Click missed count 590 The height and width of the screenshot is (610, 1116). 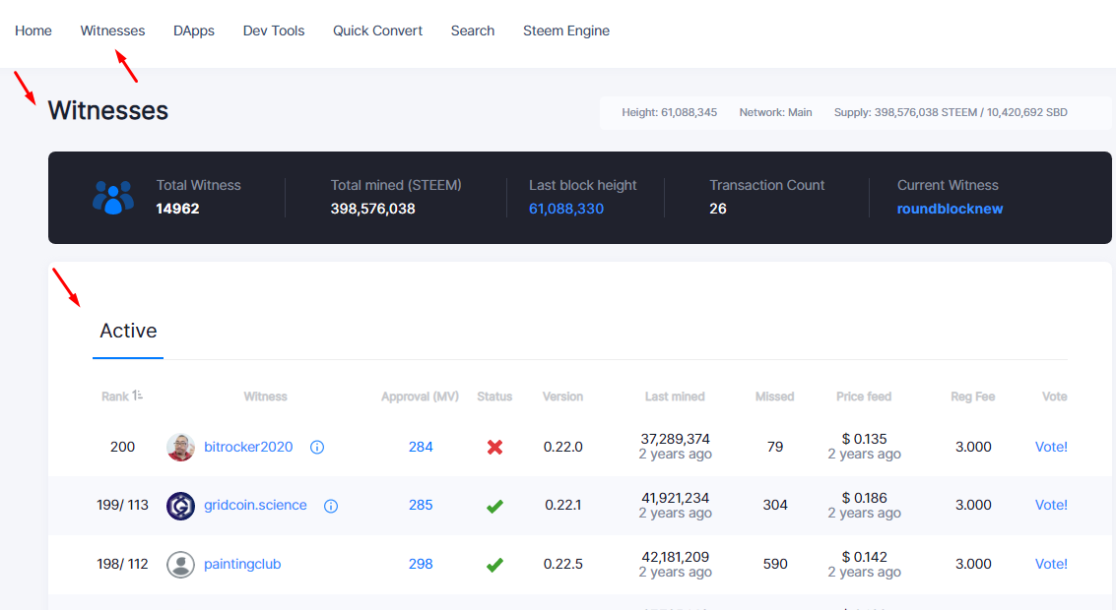[775, 564]
